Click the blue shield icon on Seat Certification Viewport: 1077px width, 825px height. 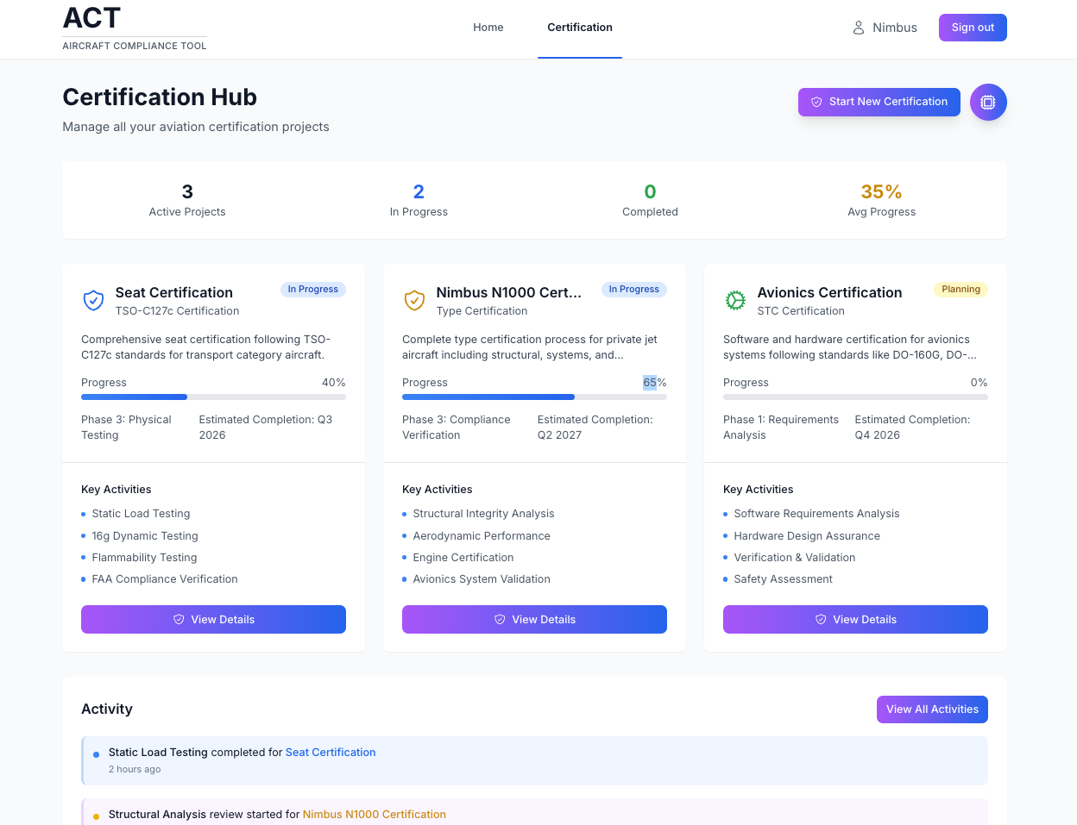pyautogui.click(x=93, y=300)
